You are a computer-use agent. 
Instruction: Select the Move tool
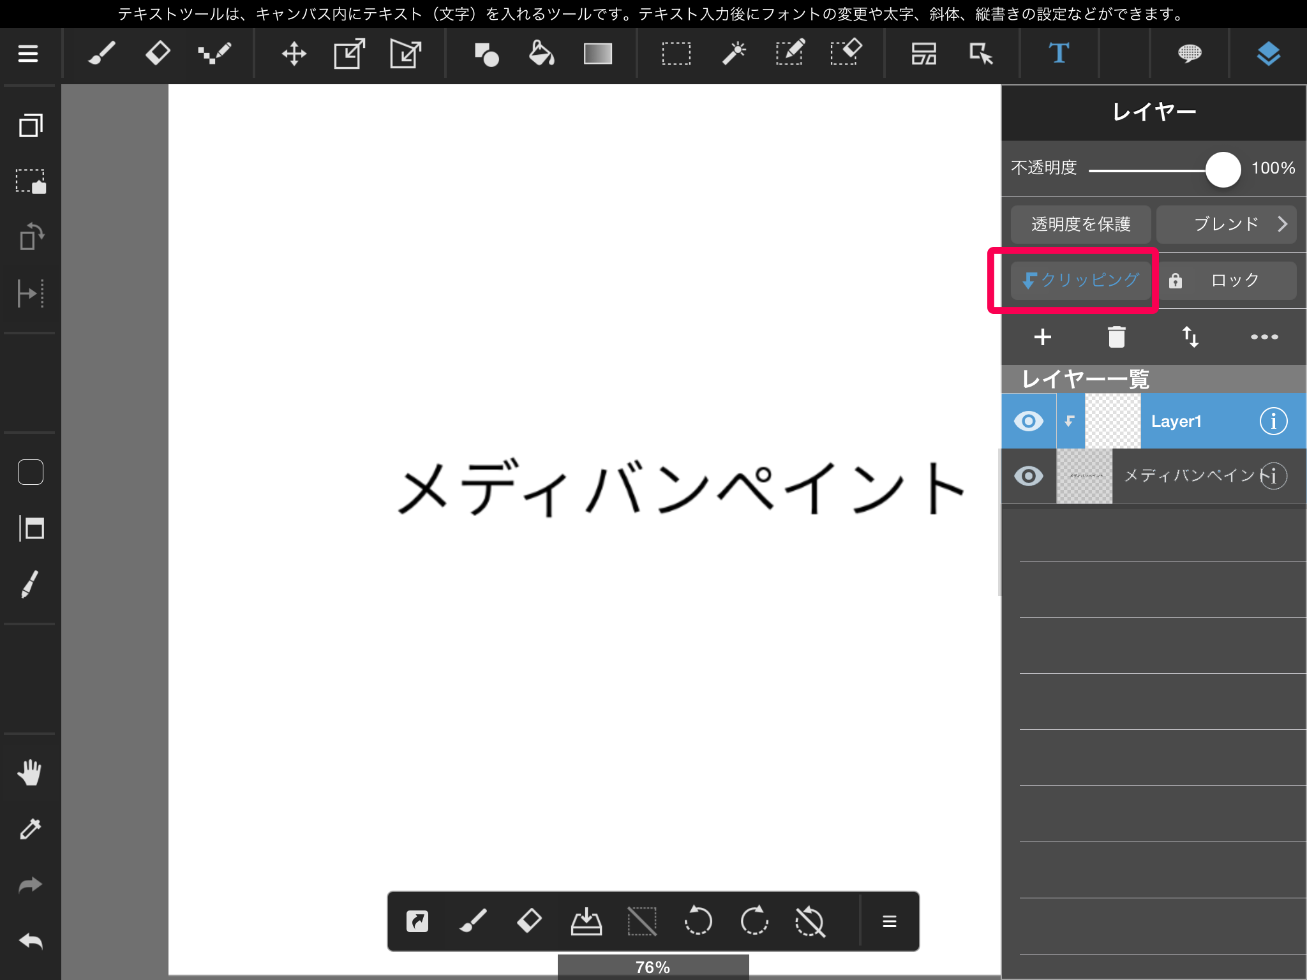[294, 54]
